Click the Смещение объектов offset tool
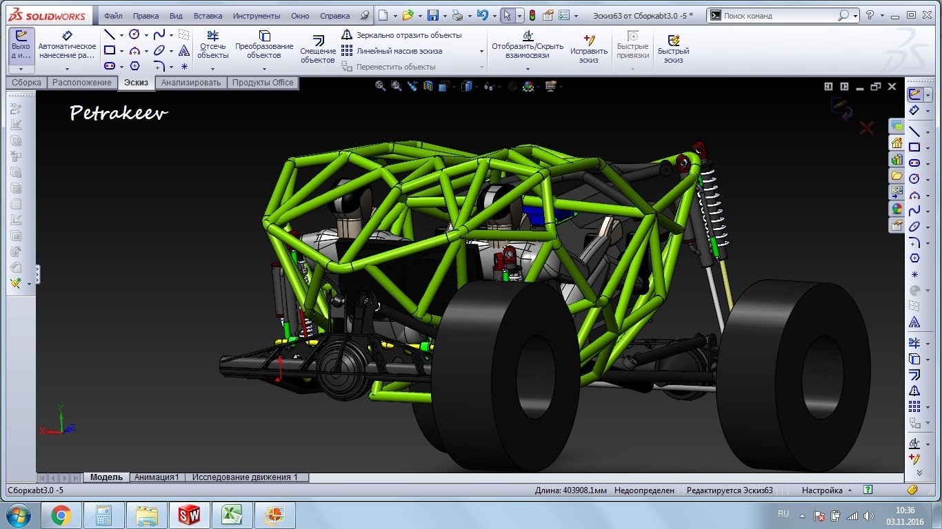Viewport: 942px width, 529px height. (318, 50)
